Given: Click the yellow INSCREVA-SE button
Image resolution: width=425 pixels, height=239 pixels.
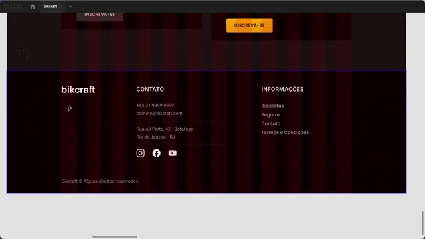Looking at the screenshot, I should (x=250, y=25).
